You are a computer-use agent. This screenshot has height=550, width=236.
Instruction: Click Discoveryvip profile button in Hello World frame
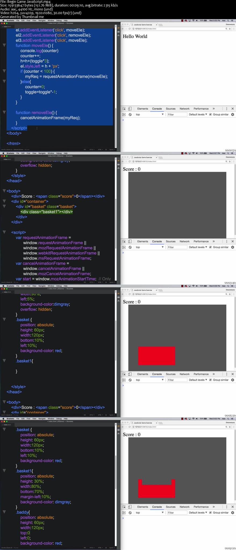230,24
